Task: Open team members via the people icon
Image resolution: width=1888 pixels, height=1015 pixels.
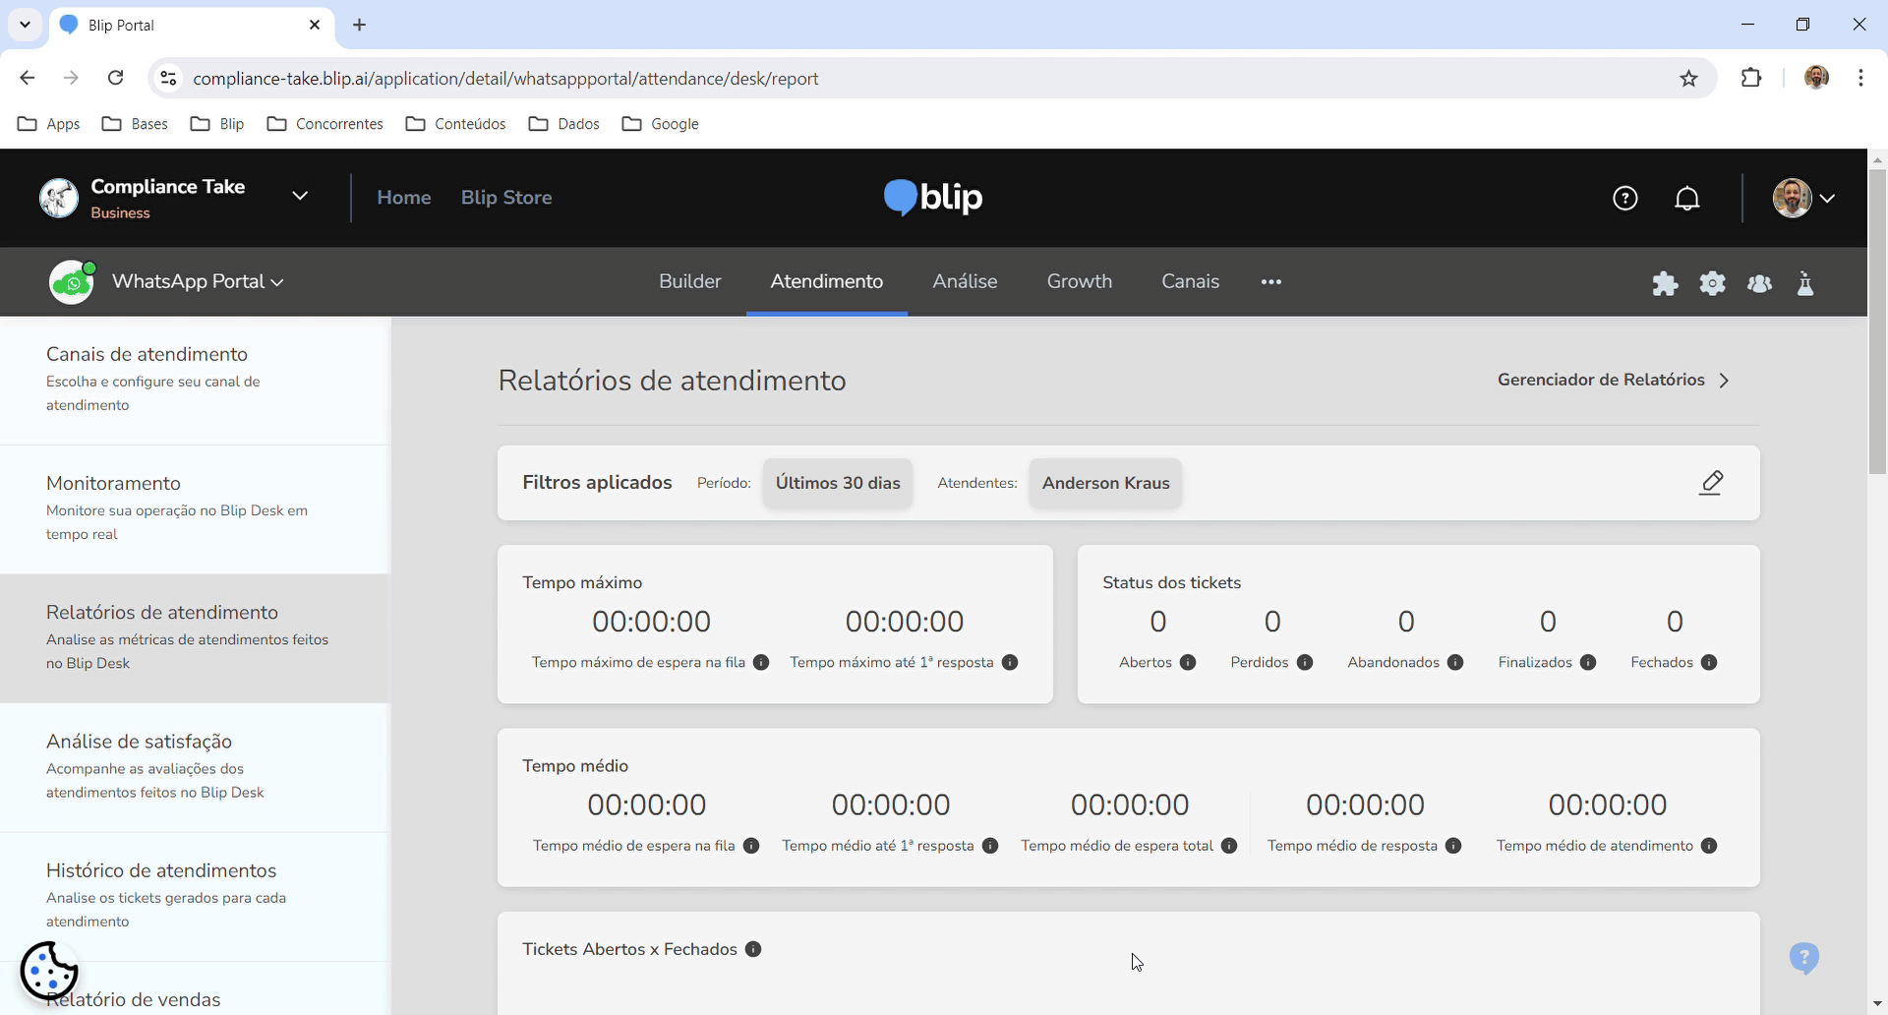Action: [1760, 283]
